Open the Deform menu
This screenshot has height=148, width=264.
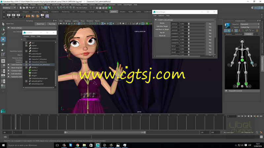[100, 5]
